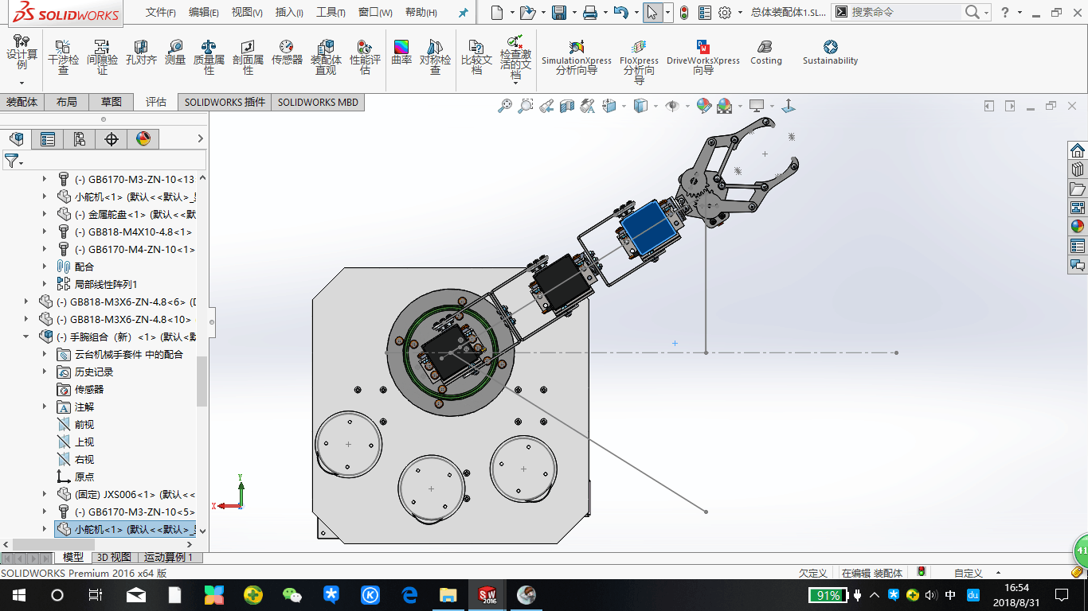This screenshot has height=611, width=1088.
Task: Click the 干涉检查 interference check tool
Action: click(64, 56)
